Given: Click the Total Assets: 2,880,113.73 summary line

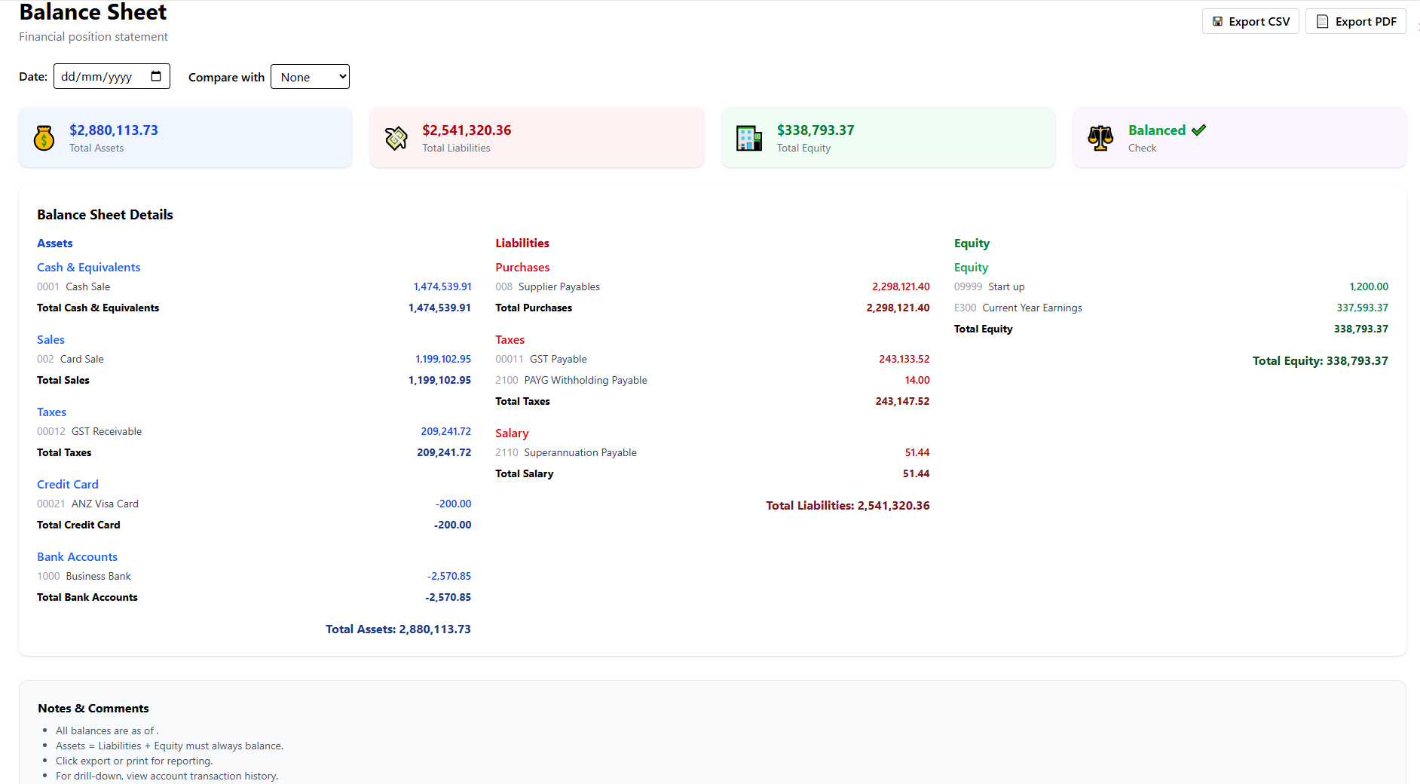Looking at the screenshot, I should click(x=398, y=629).
